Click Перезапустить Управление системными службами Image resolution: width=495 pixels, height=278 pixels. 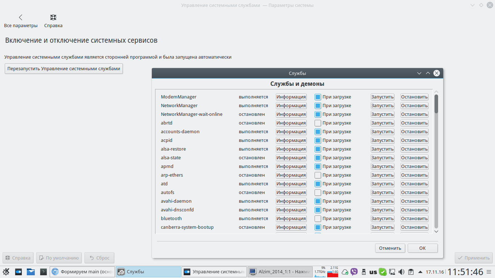[x=64, y=68]
